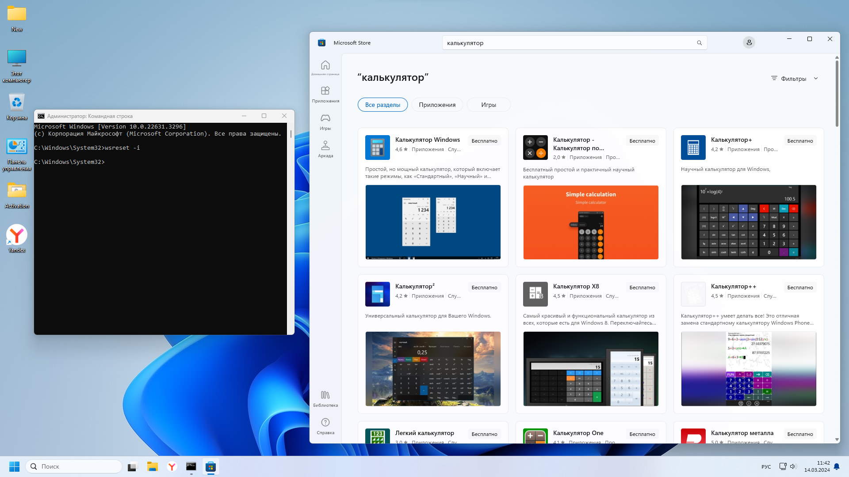Open the Games section gamepad icon
Screen dimensions: 849x477
[325, 118]
